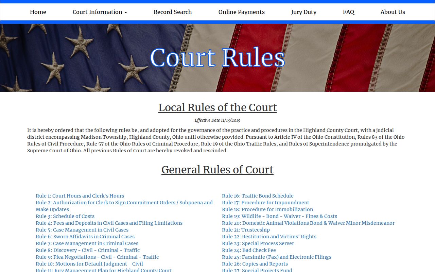Go to Record Search
435x272 pixels.
173,12
